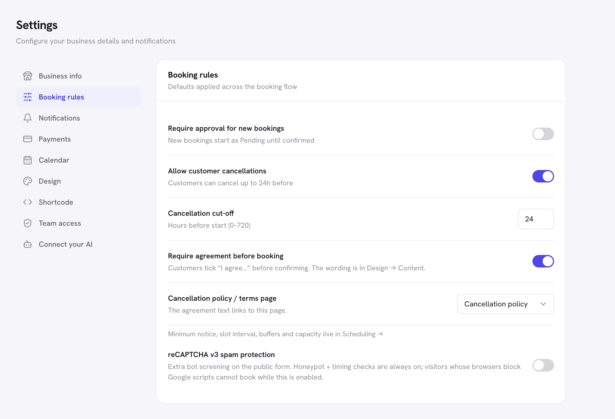
Task: Go to Team access settings
Action: (x=79, y=223)
